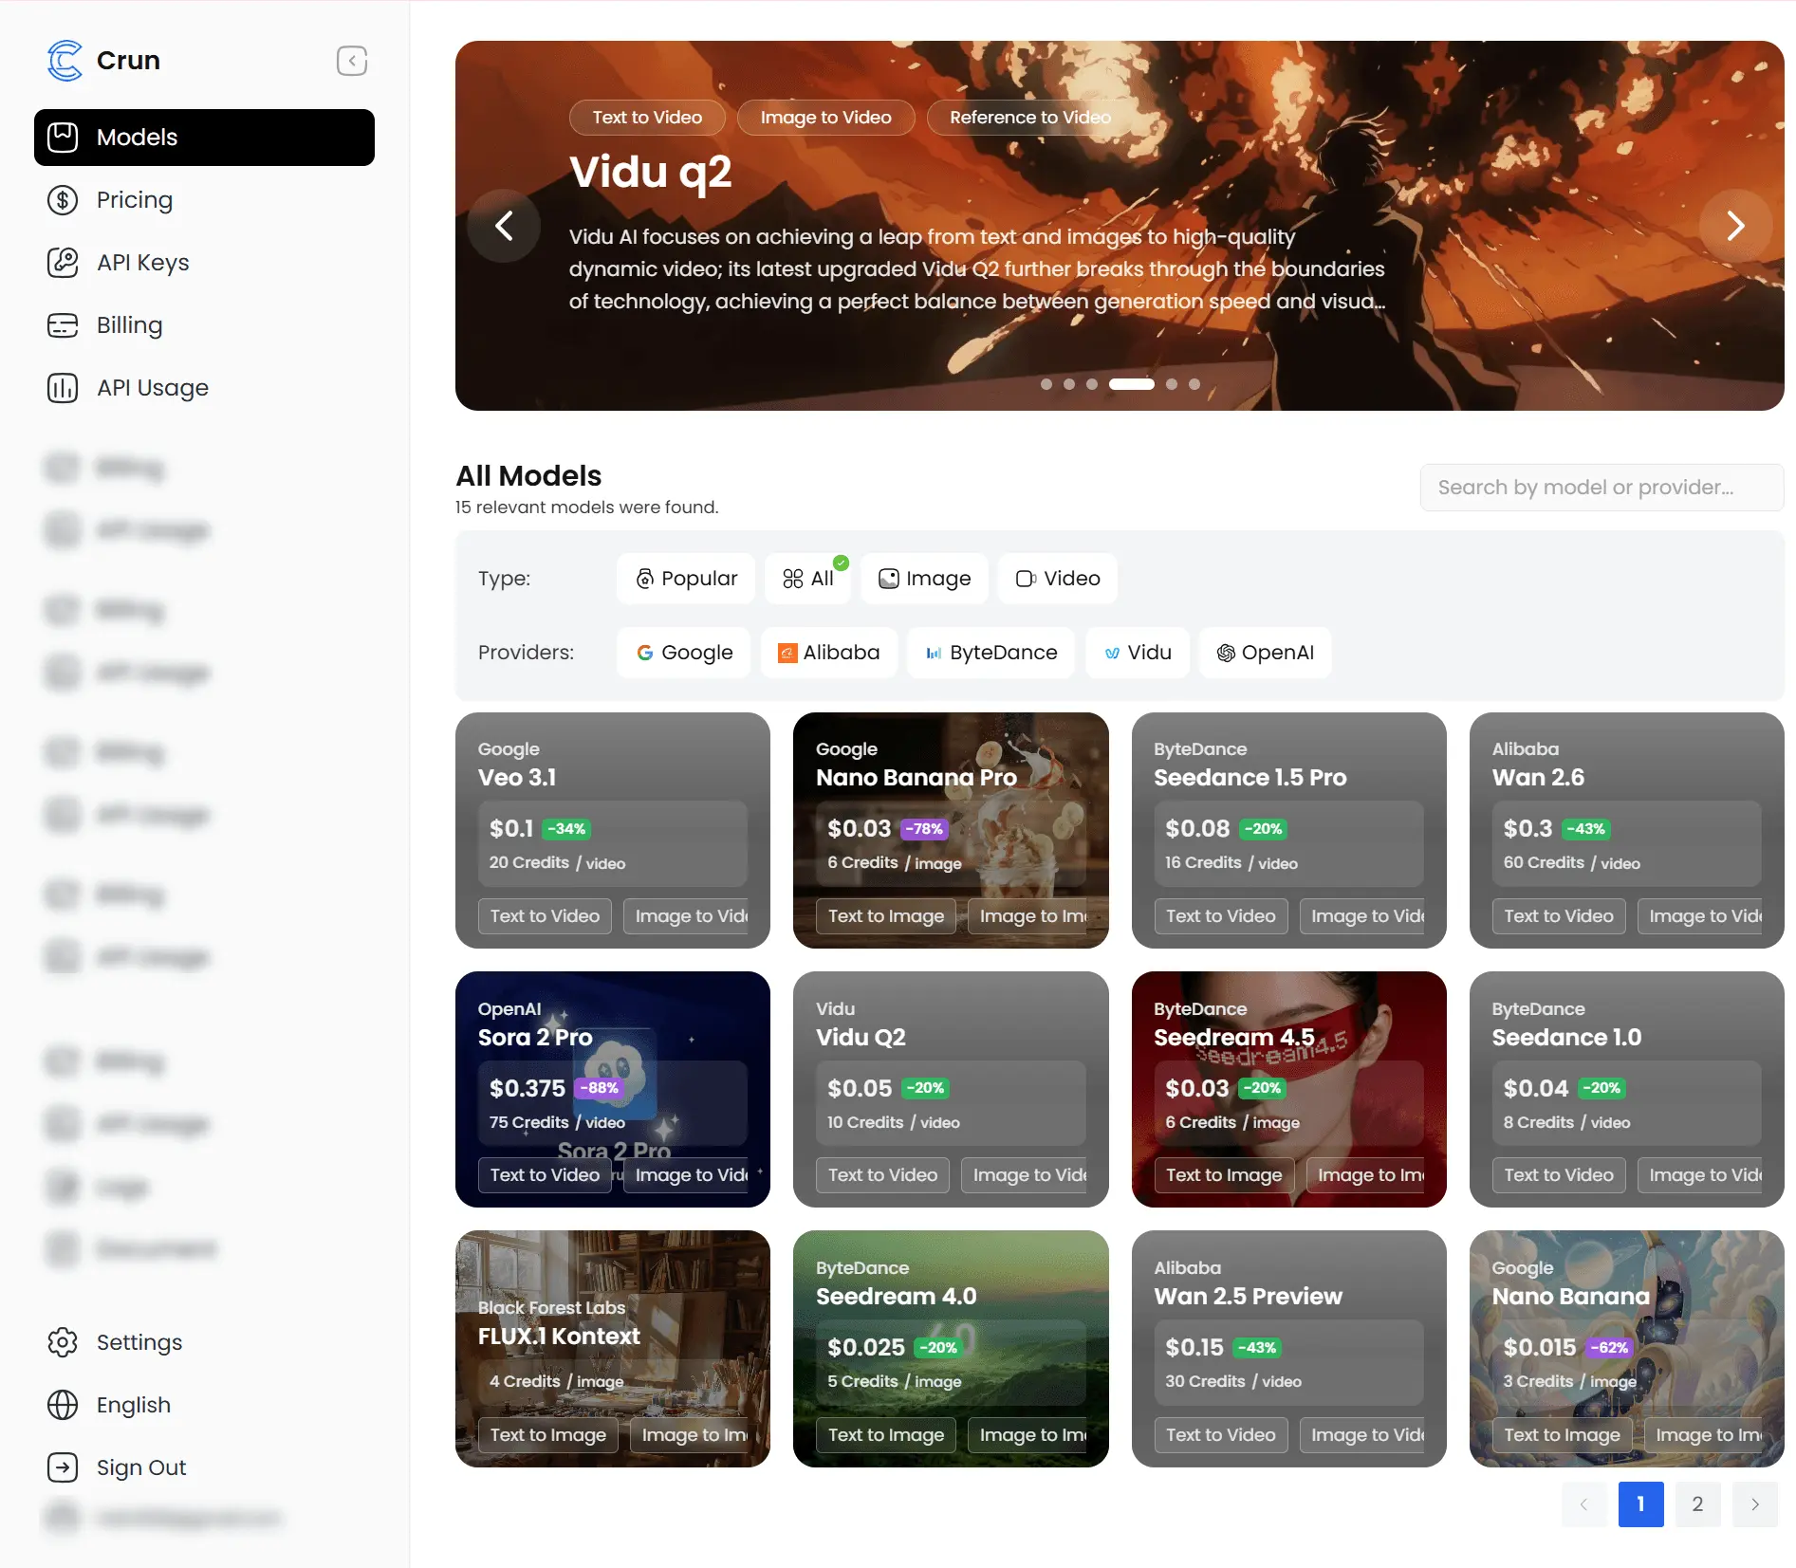Click Image to Video tag on Vidu Q2
1796x1568 pixels.
pos(1024,1175)
